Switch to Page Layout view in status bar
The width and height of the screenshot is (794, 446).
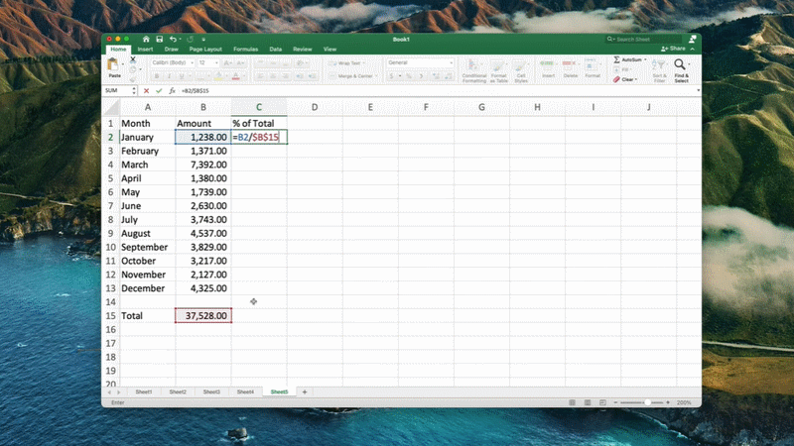click(588, 402)
